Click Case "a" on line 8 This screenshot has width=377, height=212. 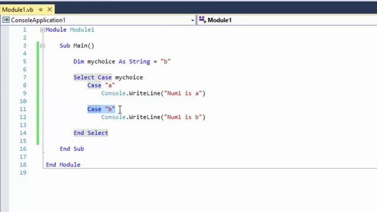click(x=101, y=85)
